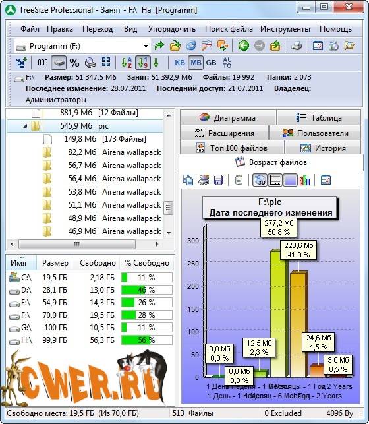Open the Диаграмма tab

pos(228,118)
